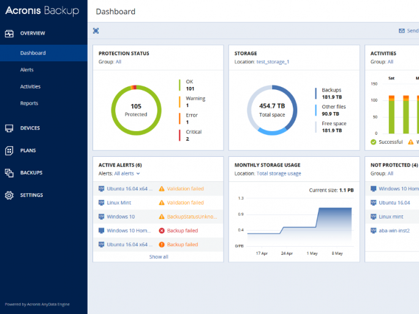Open Dashboard in sidebar
The height and width of the screenshot is (314, 419).
[43, 53]
